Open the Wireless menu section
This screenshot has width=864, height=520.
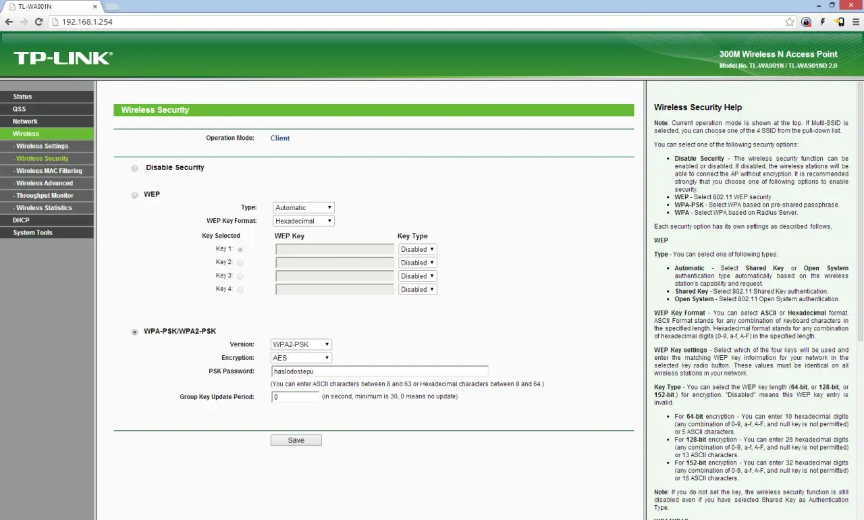(x=47, y=134)
